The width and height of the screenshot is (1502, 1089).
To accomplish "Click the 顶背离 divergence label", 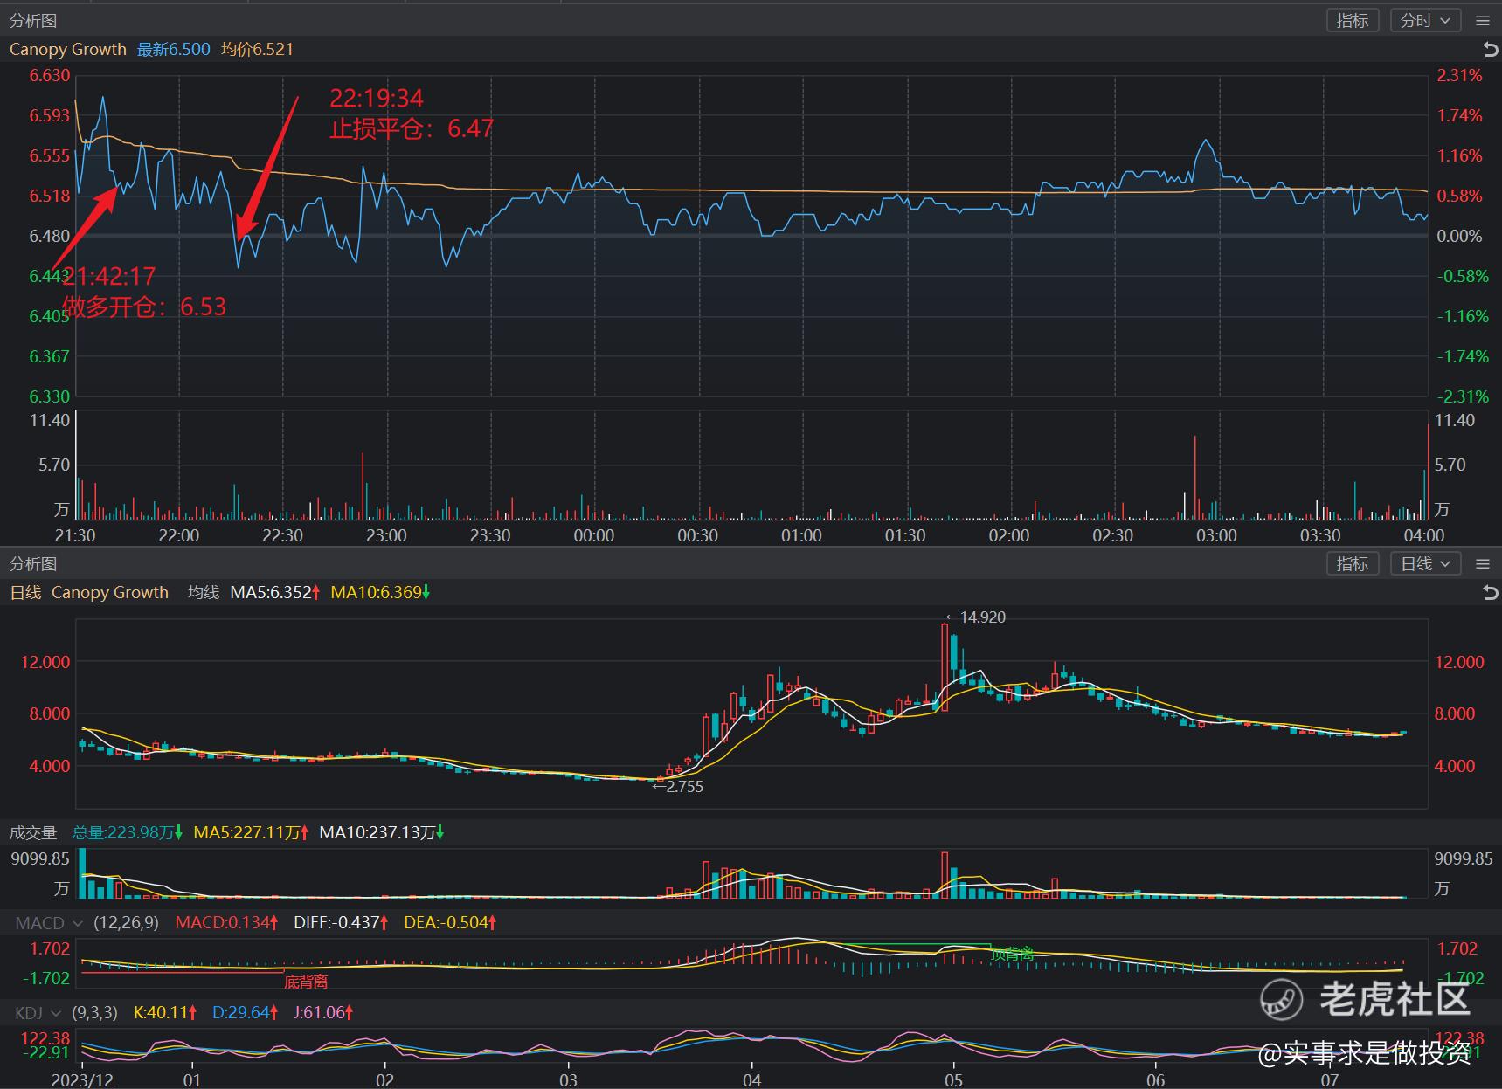I will [1013, 955].
